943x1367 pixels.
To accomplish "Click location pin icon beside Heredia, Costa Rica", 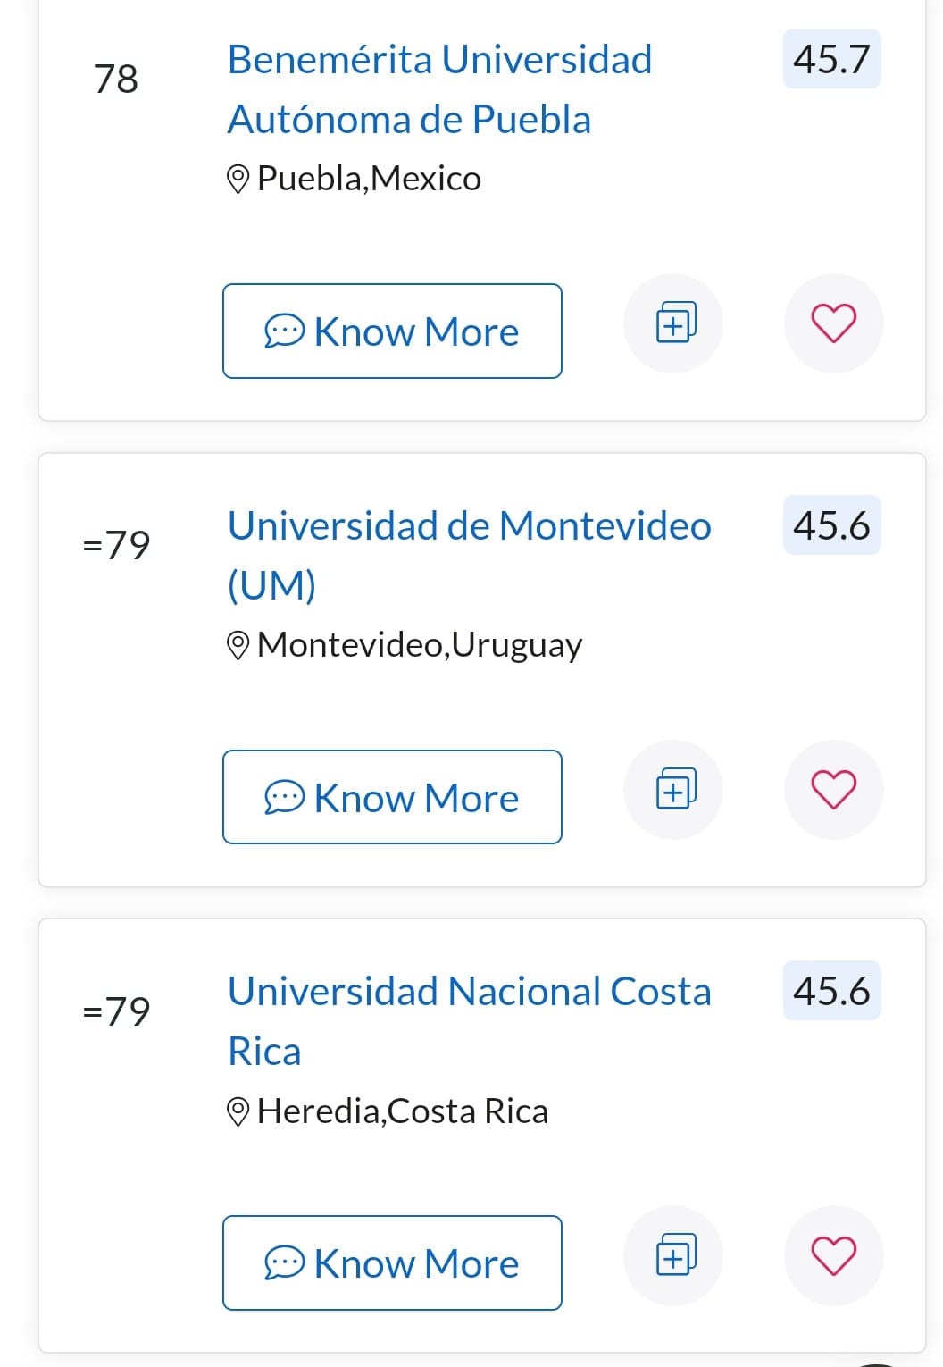I will 238,1111.
